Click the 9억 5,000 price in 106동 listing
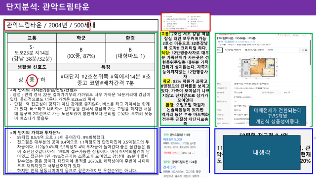The height and width of the screenshot is (178, 316). [226, 42]
